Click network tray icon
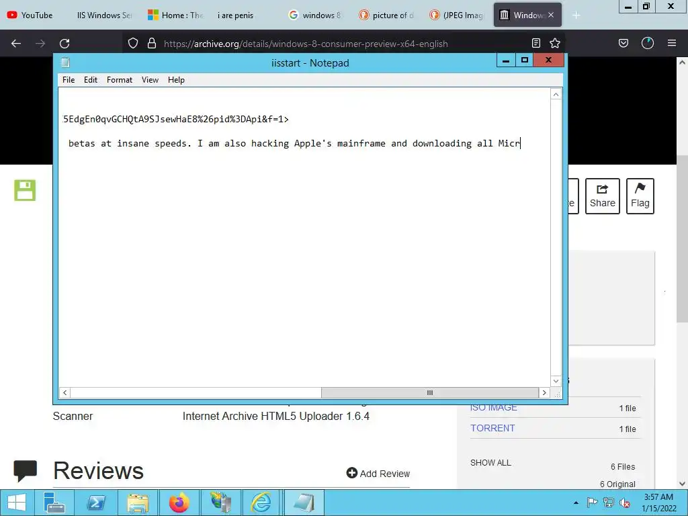 pos(609,503)
